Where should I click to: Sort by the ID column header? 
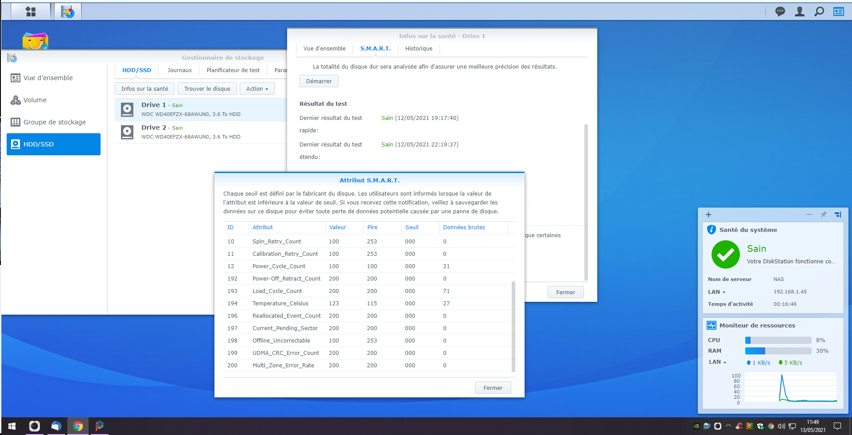(x=236, y=227)
